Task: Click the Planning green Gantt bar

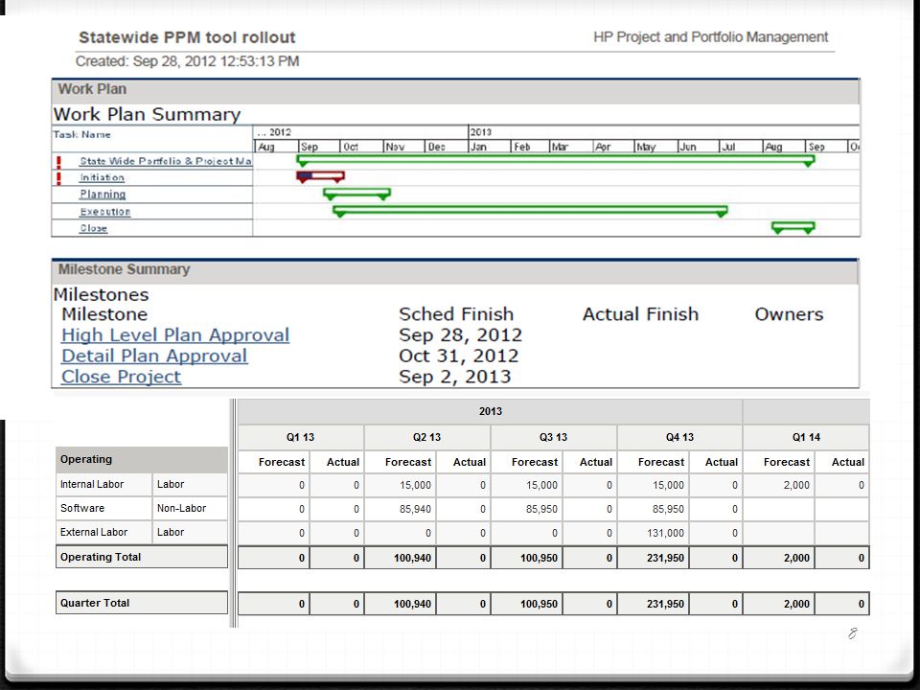Action: tap(356, 194)
